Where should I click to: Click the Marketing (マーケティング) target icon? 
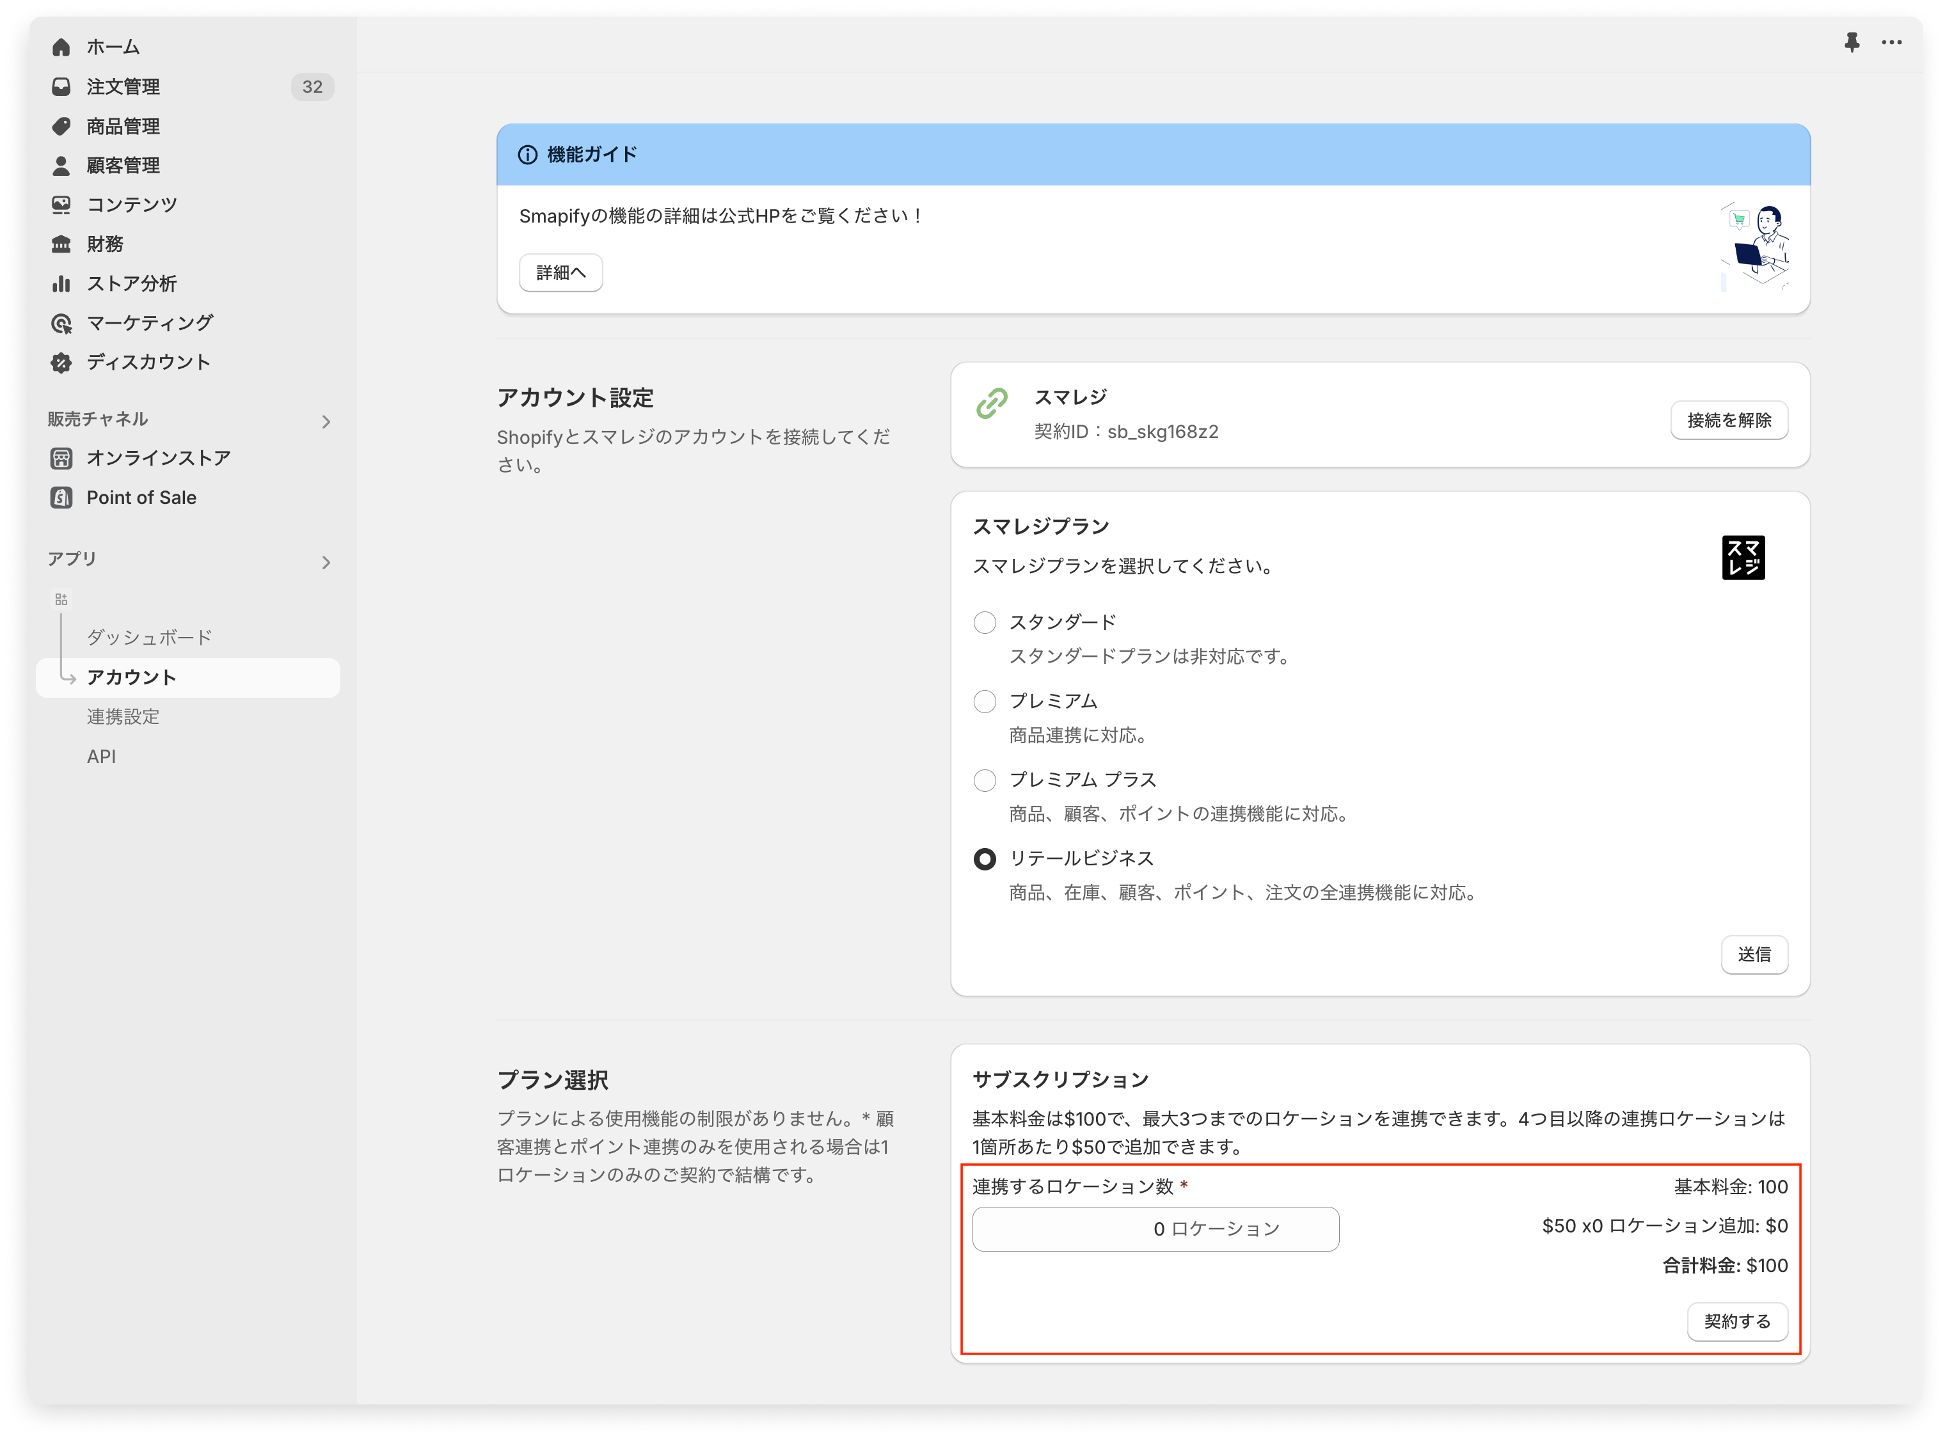(61, 323)
